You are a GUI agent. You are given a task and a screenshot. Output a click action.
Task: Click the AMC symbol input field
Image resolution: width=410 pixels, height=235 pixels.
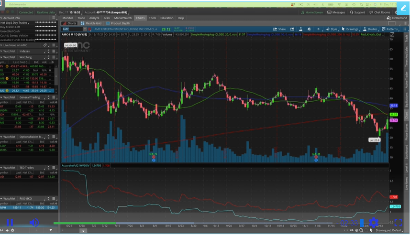72,29
